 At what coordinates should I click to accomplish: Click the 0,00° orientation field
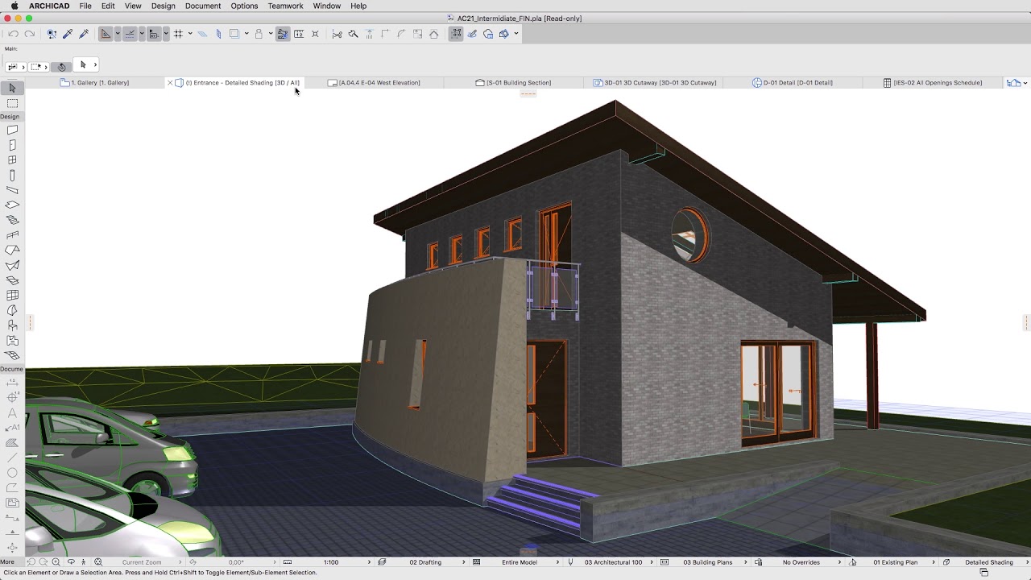tap(236, 562)
